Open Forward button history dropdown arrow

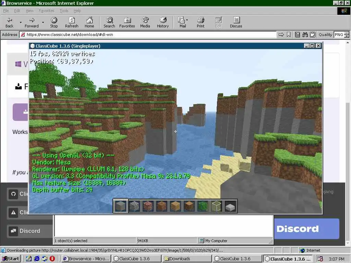click(x=43, y=23)
